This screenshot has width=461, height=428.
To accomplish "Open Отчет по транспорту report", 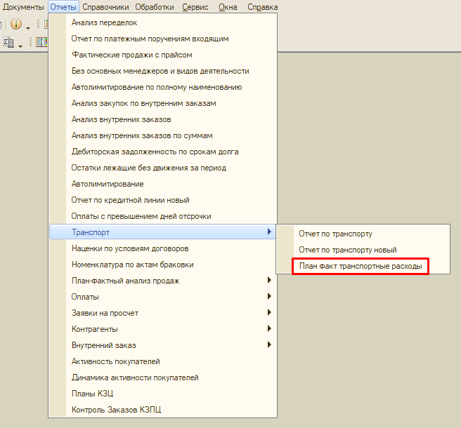I will [x=363, y=234].
